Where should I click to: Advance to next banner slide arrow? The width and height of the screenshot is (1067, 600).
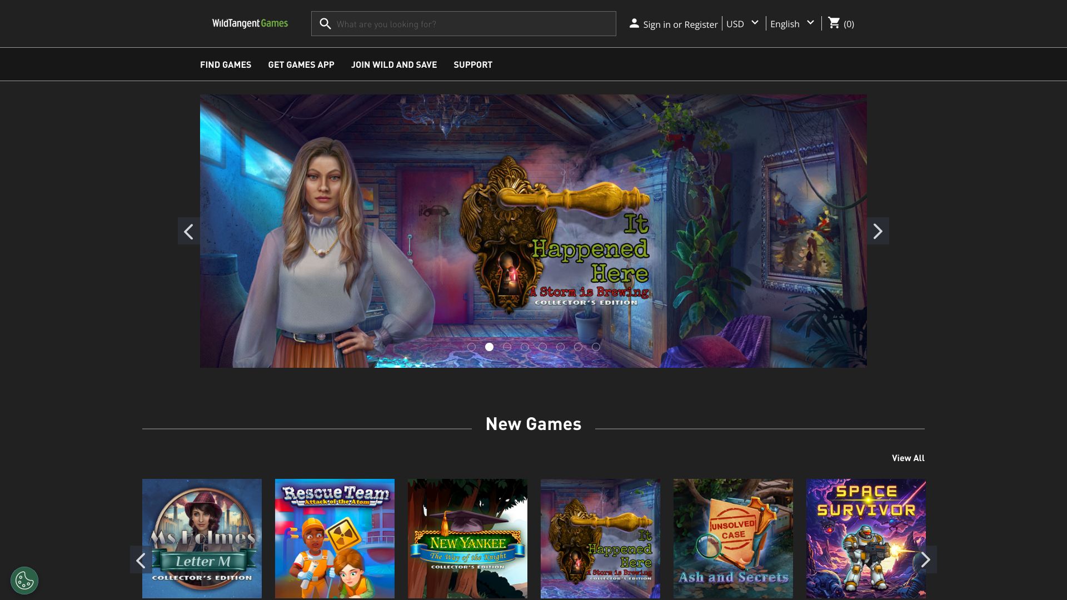(x=877, y=231)
